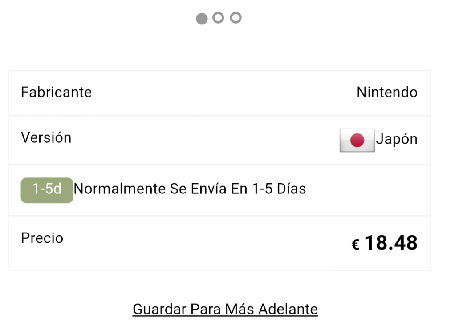Click the word Se in shipping sentence

click(178, 189)
